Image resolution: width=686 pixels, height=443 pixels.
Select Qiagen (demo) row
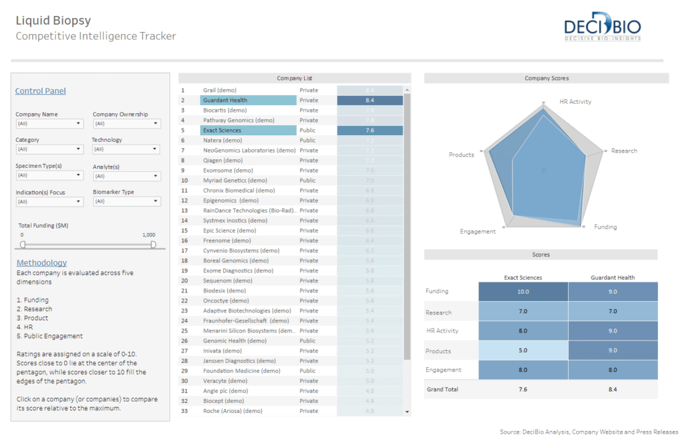pos(292,161)
